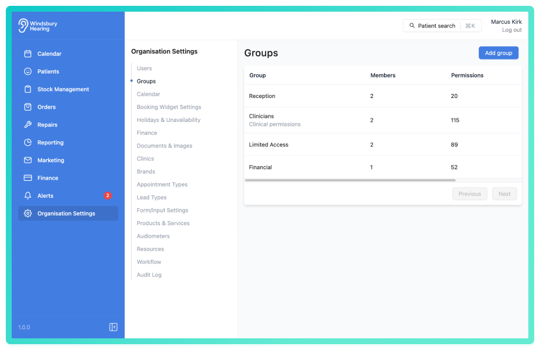Open Documents & Images settings
540x350 pixels.
[164, 146]
